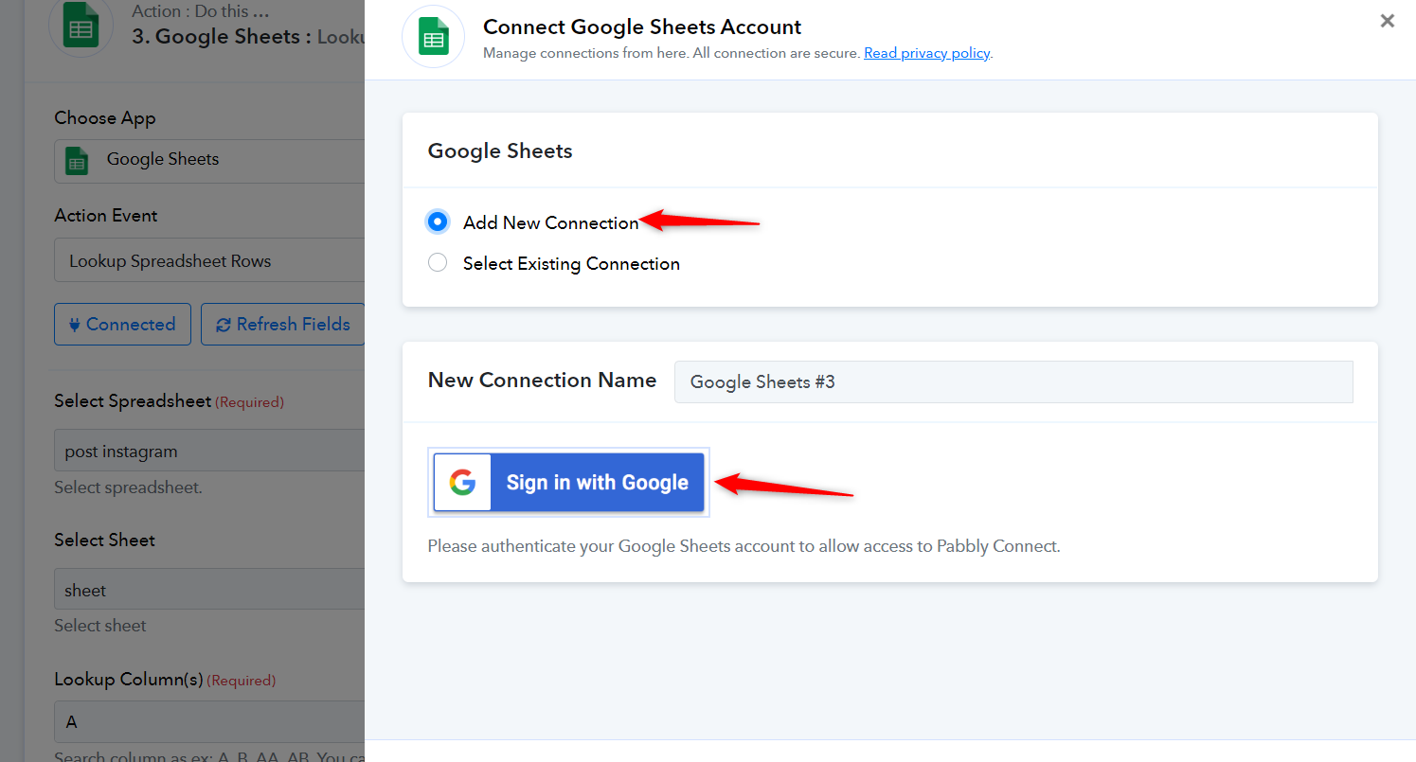The height and width of the screenshot is (762, 1416).
Task: Click the Connect Google Sheets Account heading
Action: pyautogui.click(x=642, y=27)
